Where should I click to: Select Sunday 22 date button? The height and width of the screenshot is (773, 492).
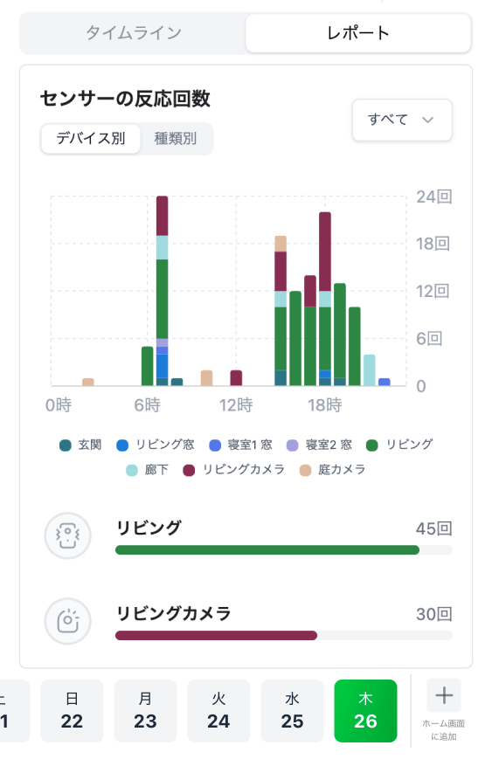coord(72,710)
